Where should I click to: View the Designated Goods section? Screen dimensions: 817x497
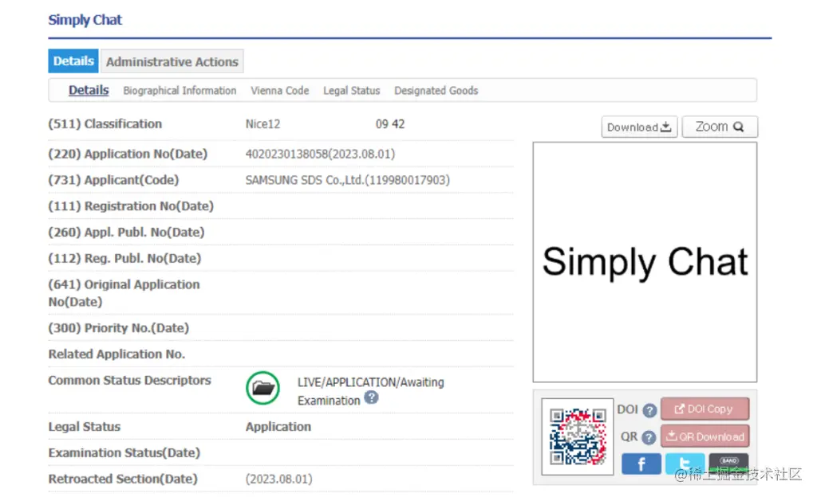click(436, 91)
